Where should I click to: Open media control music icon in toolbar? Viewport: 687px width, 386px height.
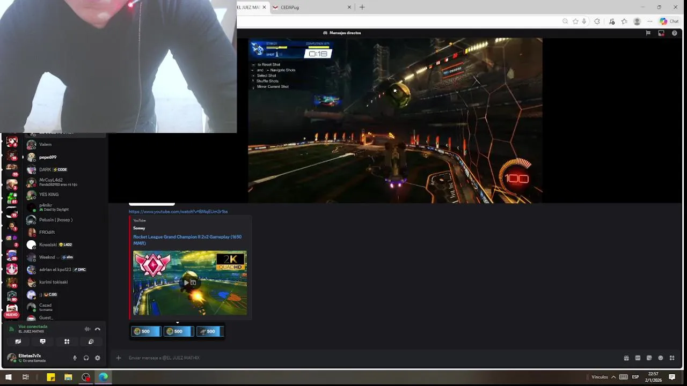click(612, 21)
